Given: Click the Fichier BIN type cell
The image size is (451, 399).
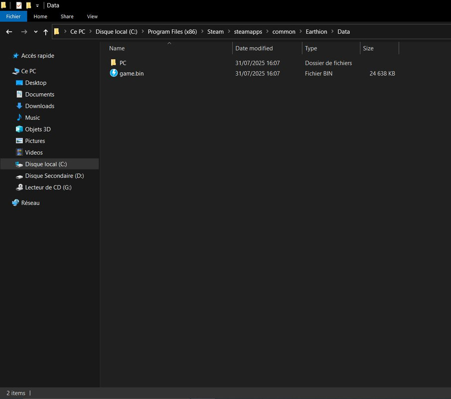Looking at the screenshot, I should (x=319, y=74).
